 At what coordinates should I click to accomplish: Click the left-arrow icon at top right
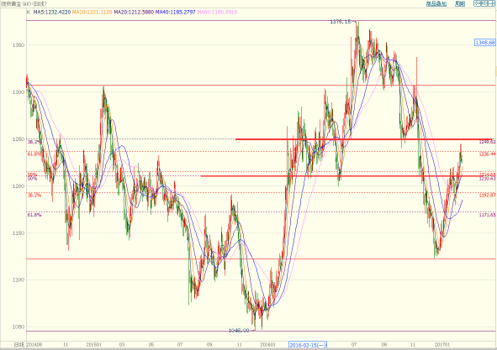pyautogui.click(x=477, y=3)
